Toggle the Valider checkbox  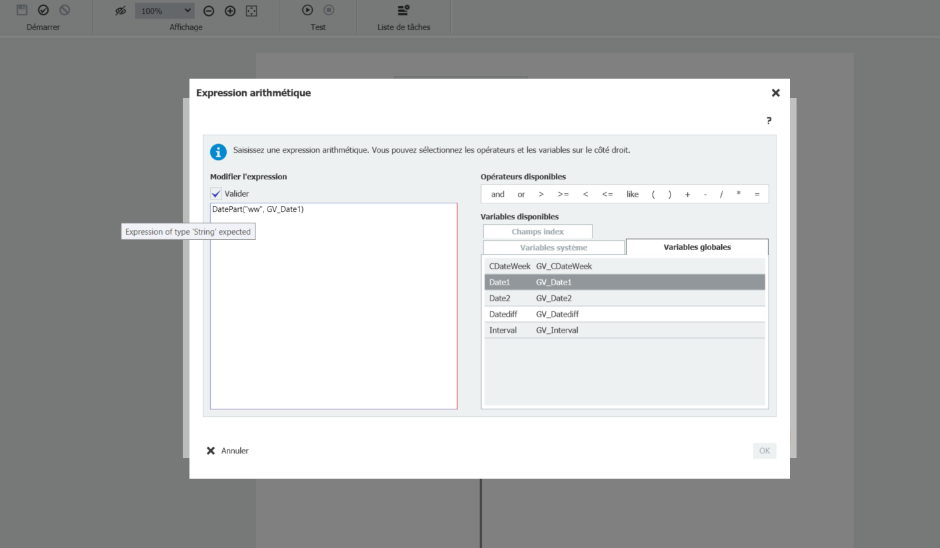[x=216, y=193]
